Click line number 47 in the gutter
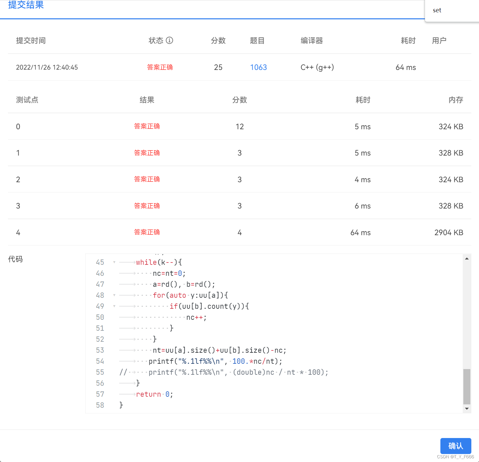The width and height of the screenshot is (479, 462). tap(100, 284)
